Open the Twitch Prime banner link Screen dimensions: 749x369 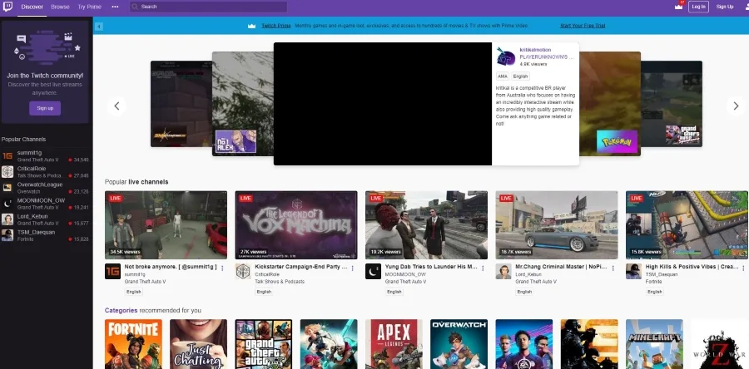276,26
